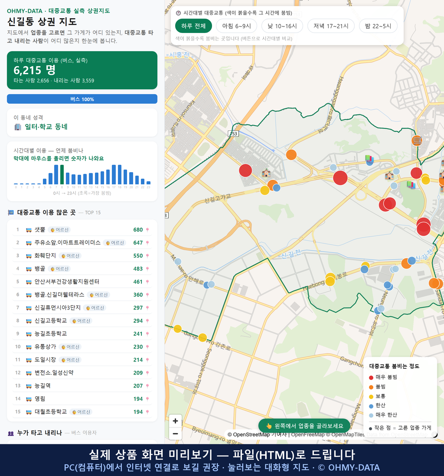Click the 어르신 badge on 유통상가 row
444x476 pixels.
(x=70, y=347)
